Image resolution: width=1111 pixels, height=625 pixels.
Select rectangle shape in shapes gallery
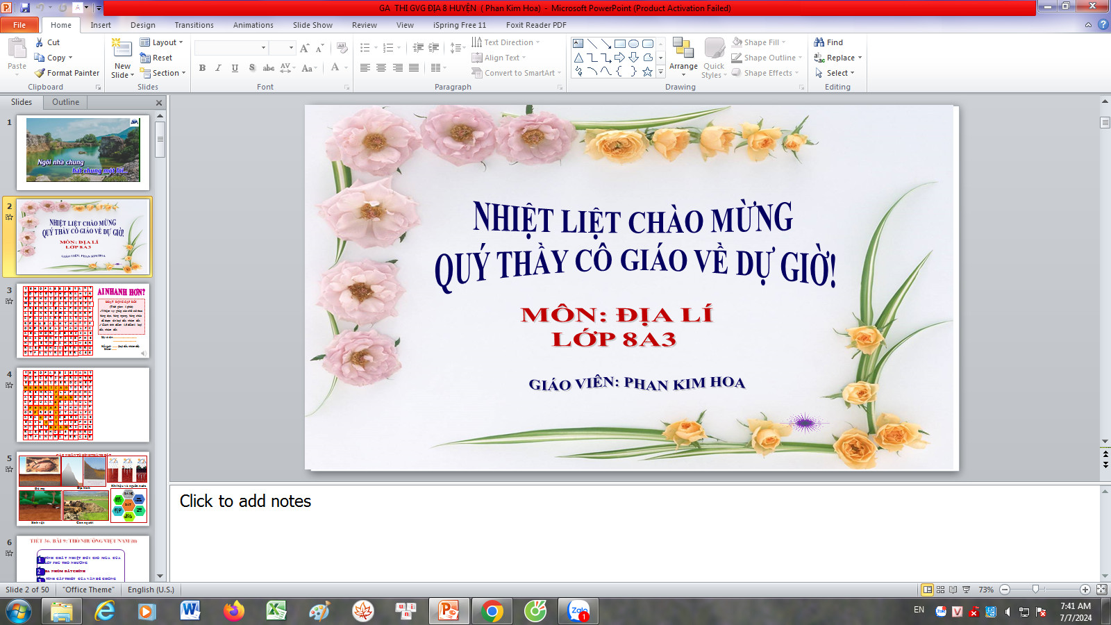[x=620, y=44]
